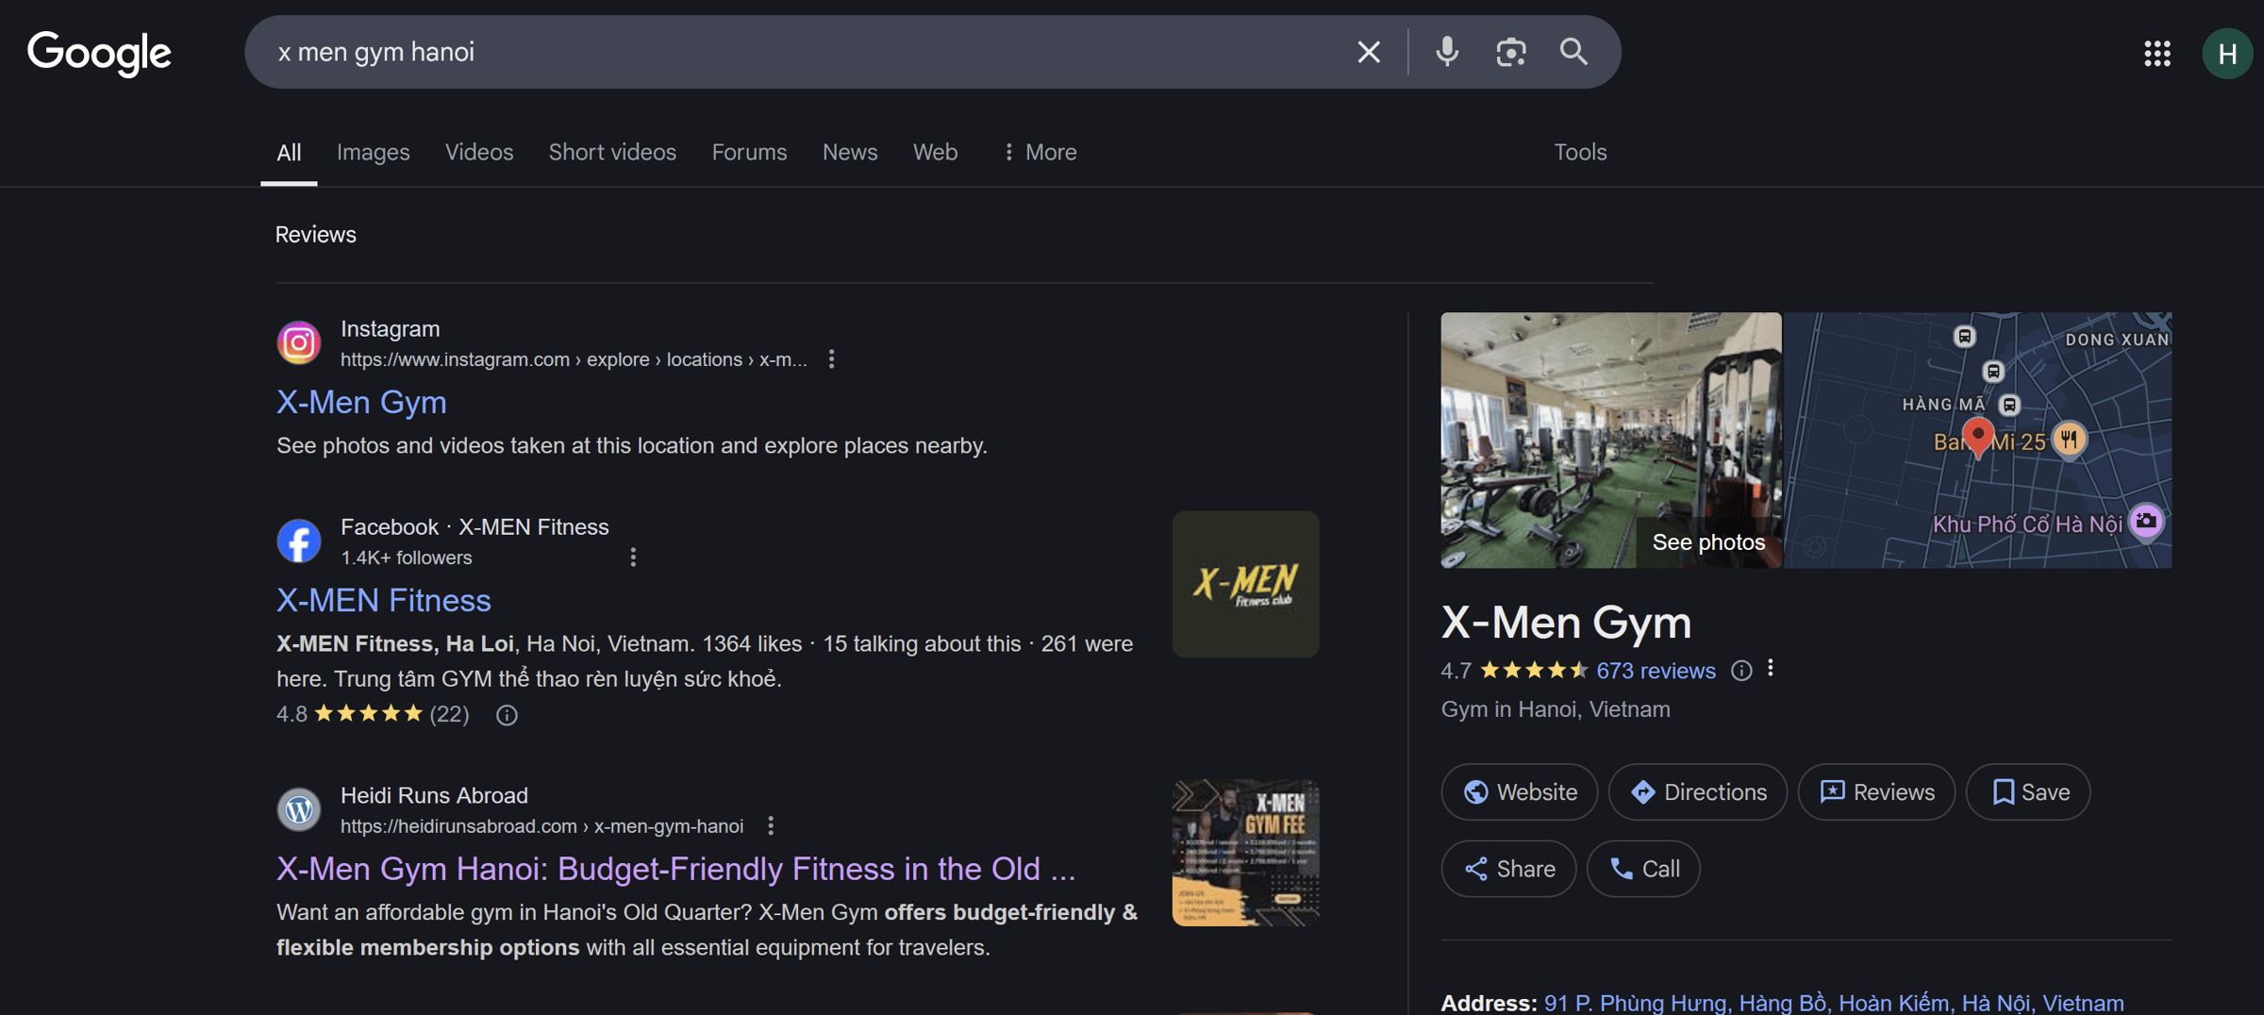Share the X-Men Gym listing

point(1508,869)
